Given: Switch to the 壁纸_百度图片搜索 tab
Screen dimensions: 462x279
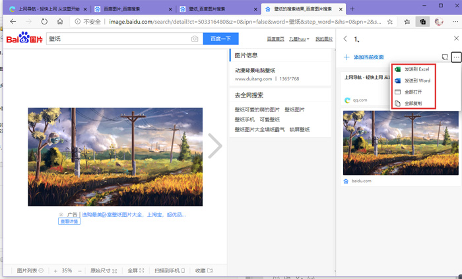Looking at the screenshot, I should pos(217,9).
